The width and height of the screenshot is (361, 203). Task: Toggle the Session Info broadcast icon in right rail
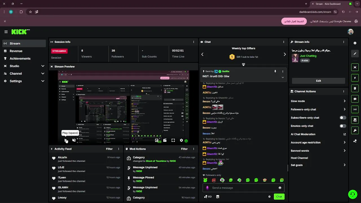point(355,109)
